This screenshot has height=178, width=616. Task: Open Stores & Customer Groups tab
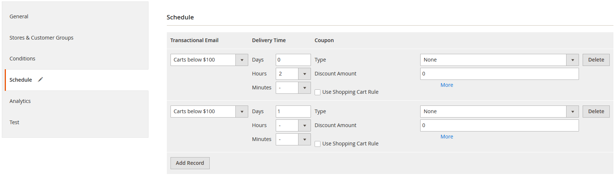41,38
